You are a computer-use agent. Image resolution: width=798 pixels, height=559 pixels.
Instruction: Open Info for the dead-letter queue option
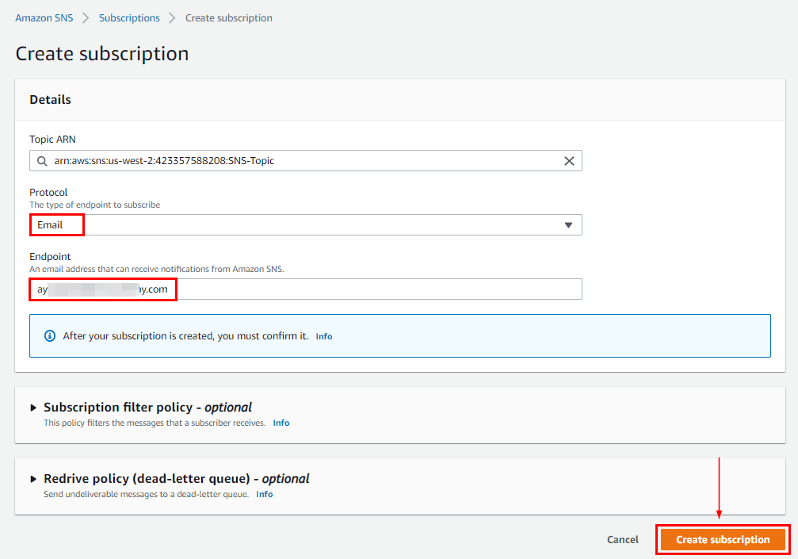click(x=264, y=494)
